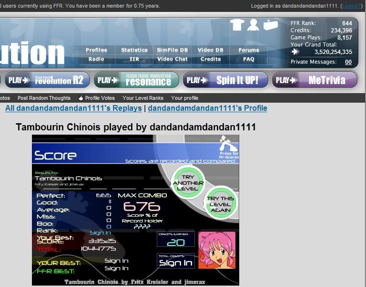The width and height of the screenshot is (366, 287).
Task: Click the thumbs-up Profile Votes icon
Action: click(x=81, y=98)
